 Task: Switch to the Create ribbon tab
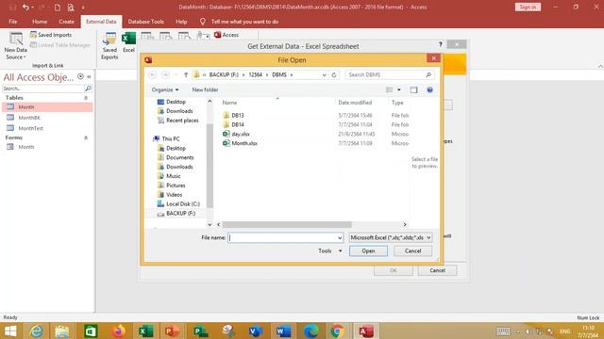67,22
